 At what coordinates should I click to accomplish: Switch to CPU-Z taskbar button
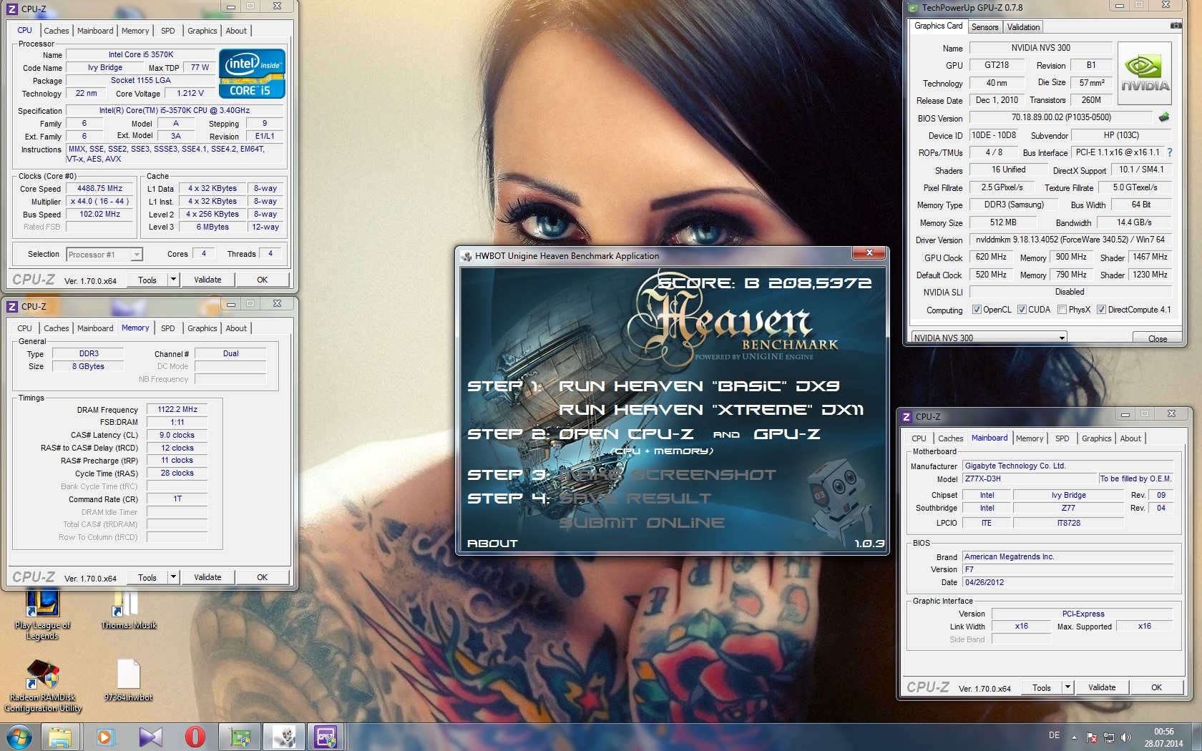(327, 737)
